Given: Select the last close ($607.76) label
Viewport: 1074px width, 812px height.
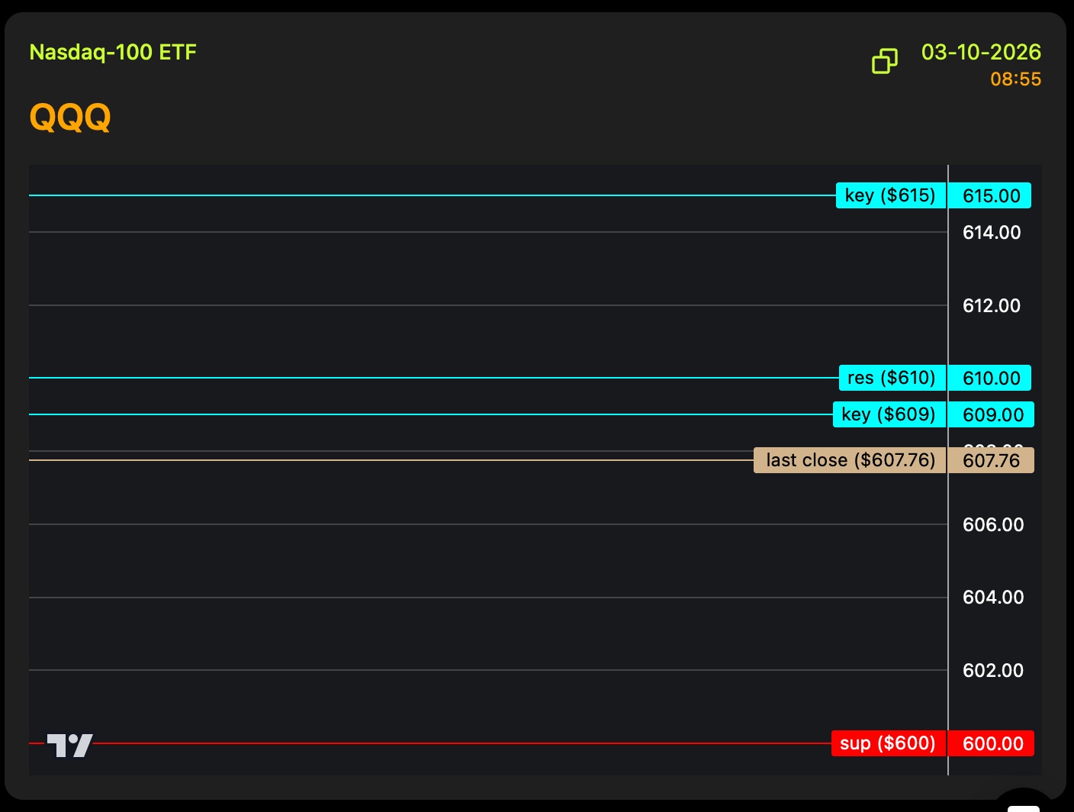Looking at the screenshot, I should [850, 460].
